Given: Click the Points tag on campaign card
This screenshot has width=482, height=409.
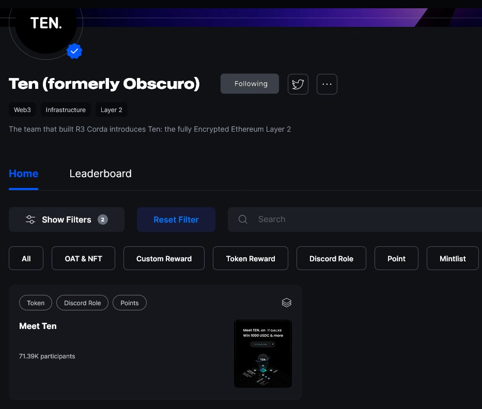Looking at the screenshot, I should (x=130, y=303).
